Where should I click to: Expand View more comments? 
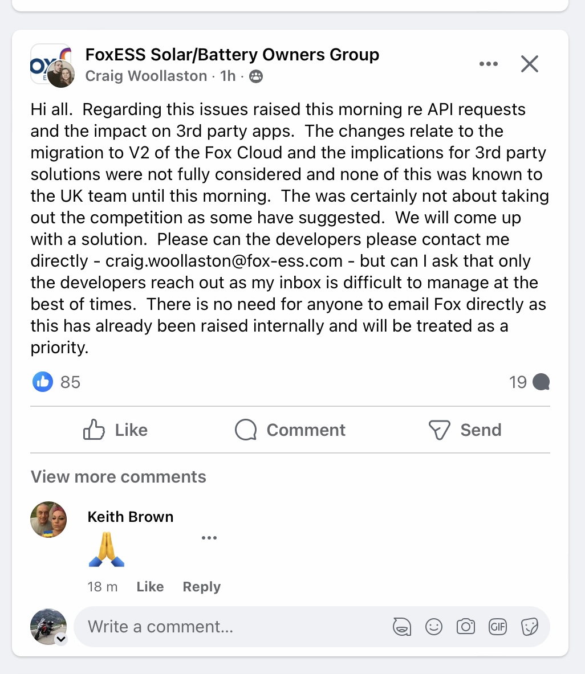[x=119, y=477]
